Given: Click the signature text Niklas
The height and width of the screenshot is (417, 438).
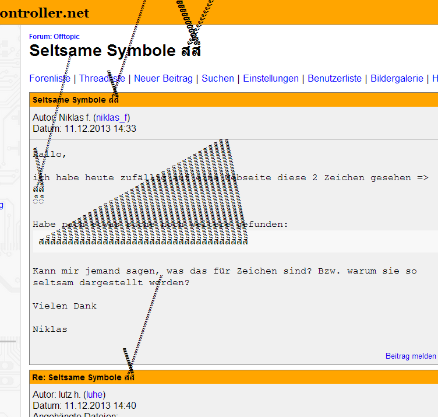Looking at the screenshot, I should click(50, 330).
